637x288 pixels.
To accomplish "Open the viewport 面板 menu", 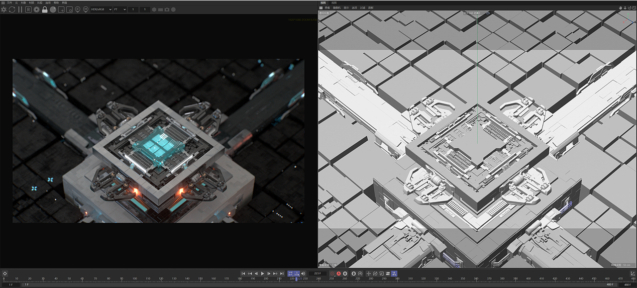I will point(371,8).
